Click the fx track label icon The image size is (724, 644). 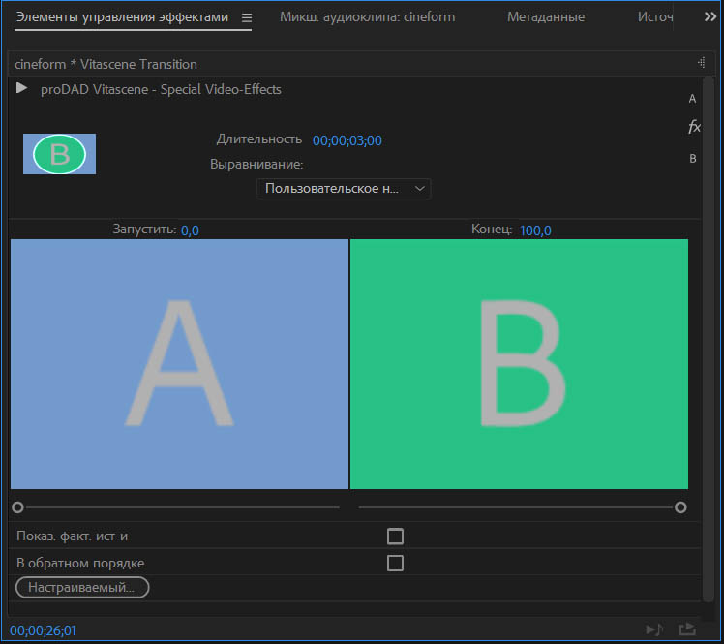click(693, 127)
